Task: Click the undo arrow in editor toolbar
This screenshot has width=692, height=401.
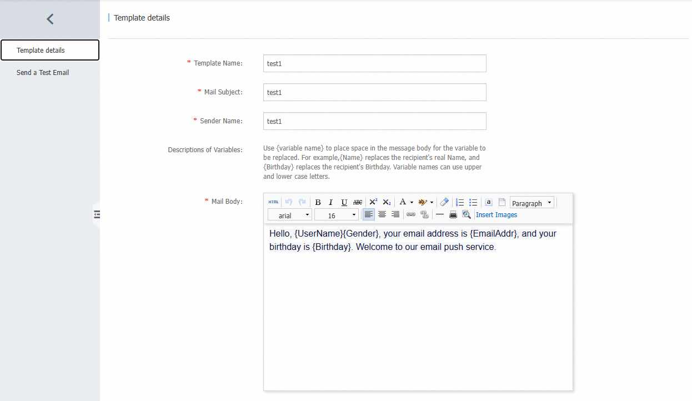Action: point(289,202)
